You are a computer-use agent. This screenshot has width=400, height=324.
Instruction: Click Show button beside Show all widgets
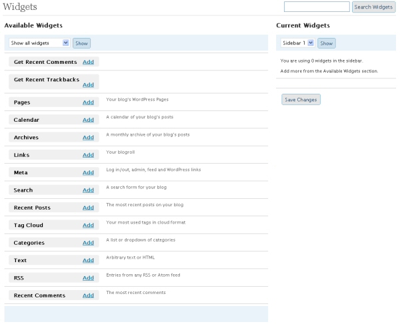(81, 43)
